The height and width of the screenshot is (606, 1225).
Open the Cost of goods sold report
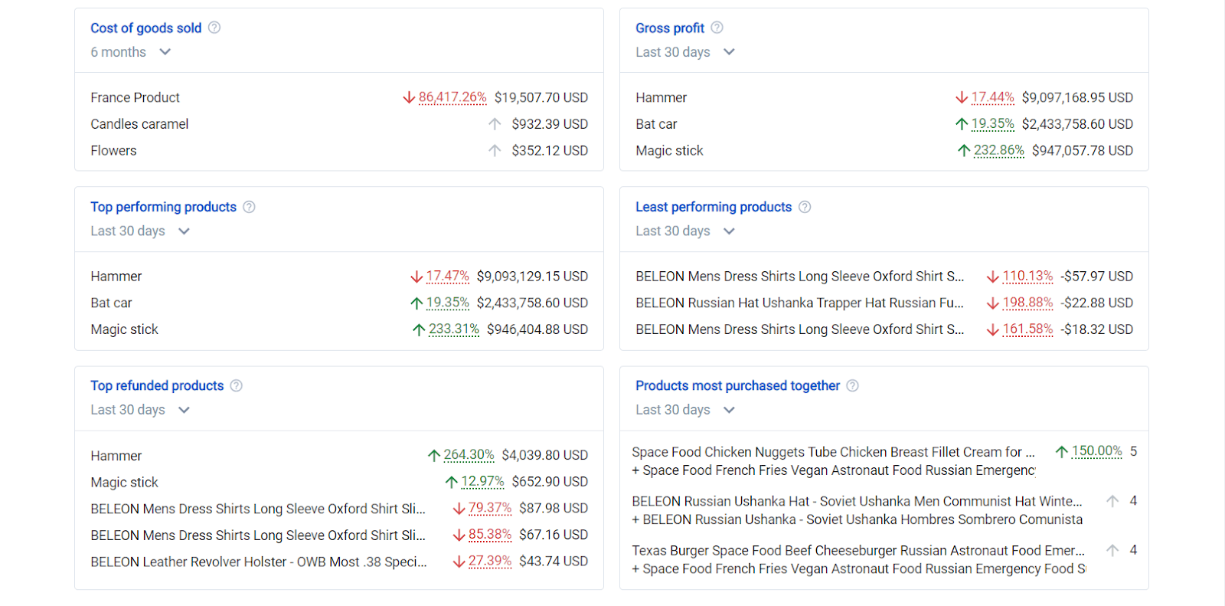145,28
